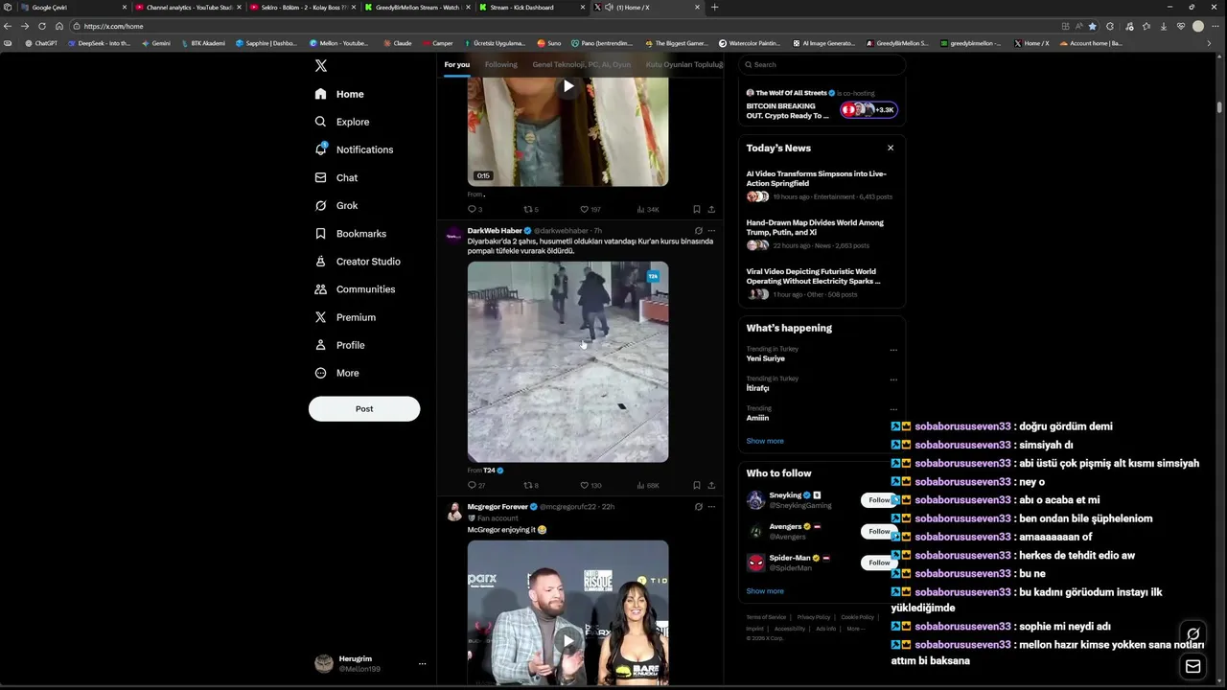Open Bookmarks from the sidebar
Viewport: 1227px width, 690px height.
click(351, 234)
